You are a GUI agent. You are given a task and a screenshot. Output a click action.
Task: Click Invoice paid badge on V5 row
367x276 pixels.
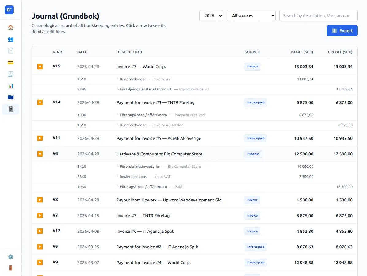tap(256, 247)
